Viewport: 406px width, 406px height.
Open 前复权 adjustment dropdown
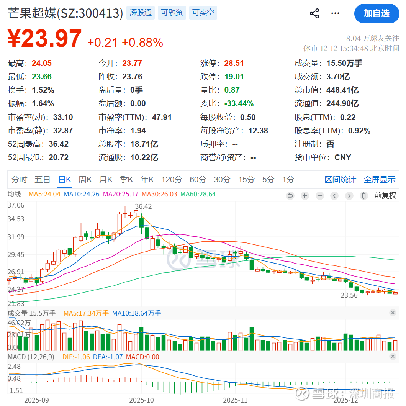tap(385, 195)
